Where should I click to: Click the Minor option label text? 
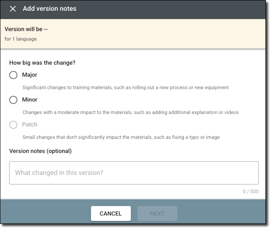pyautogui.click(x=29, y=100)
